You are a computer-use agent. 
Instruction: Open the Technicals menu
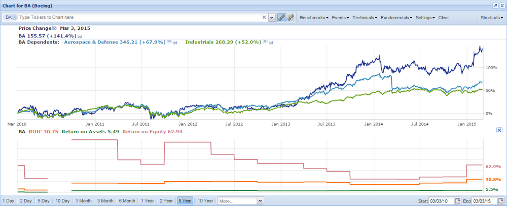point(365,18)
